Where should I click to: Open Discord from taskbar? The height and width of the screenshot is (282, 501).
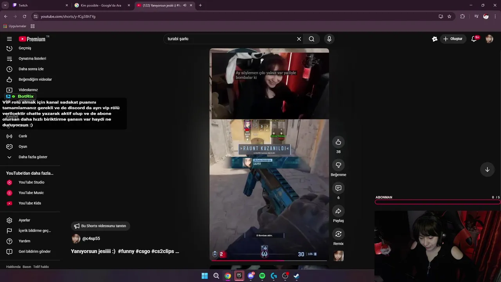coord(251,276)
